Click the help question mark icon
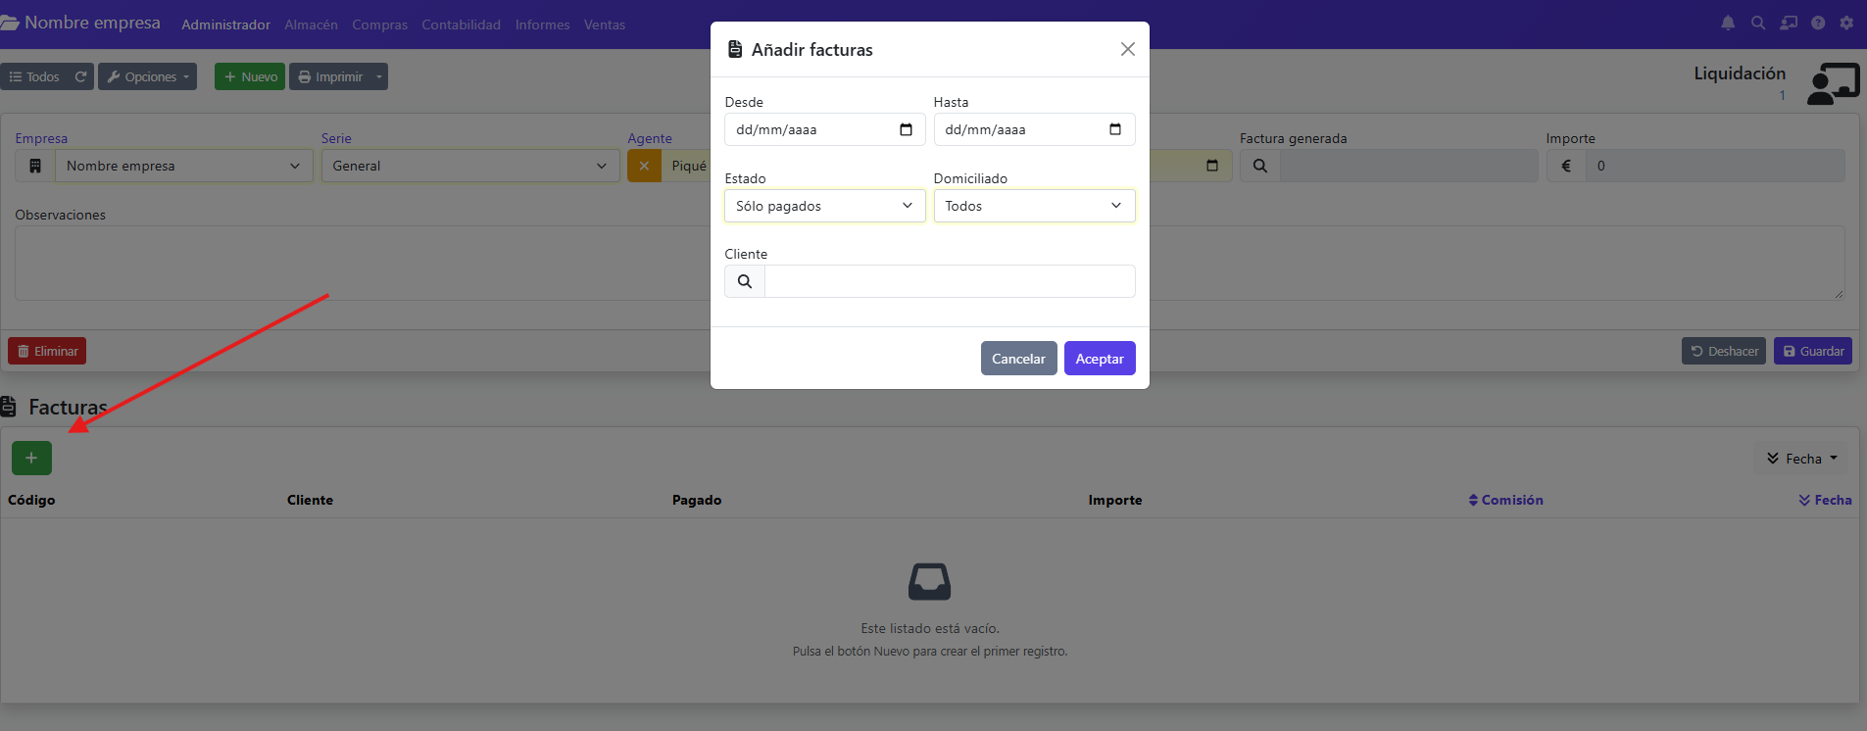The width and height of the screenshot is (1867, 731). [1818, 23]
